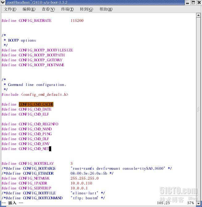The width and height of the screenshot is (202, 207).
Task: Click CONFIG_BOOTP_BOOTPATH line
Action: coord(33,55)
